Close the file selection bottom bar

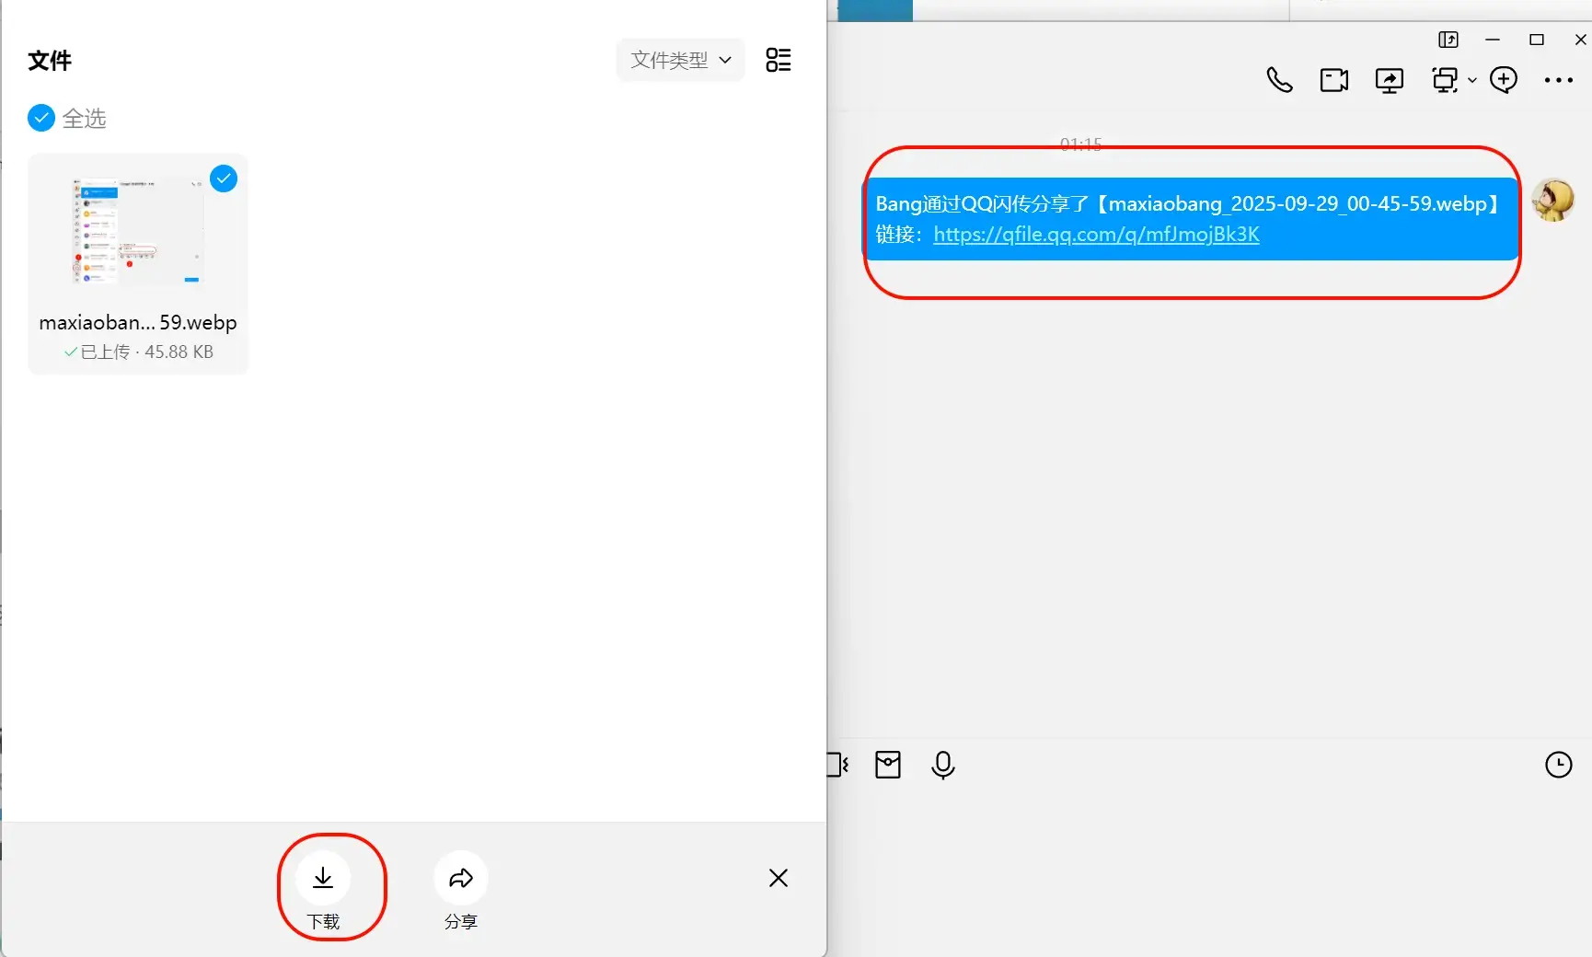click(x=779, y=878)
